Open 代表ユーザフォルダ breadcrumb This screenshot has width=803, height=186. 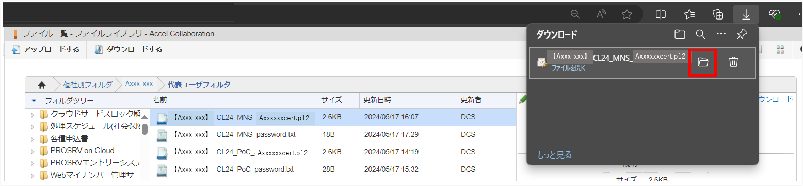coord(199,84)
